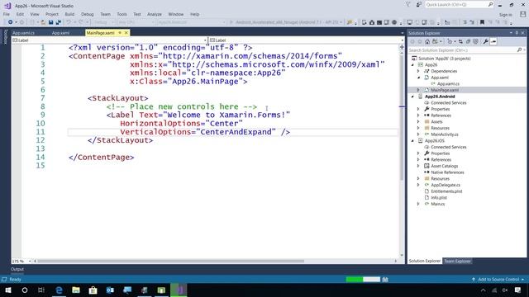Open the Toolbox side panel tab
This screenshot has height=297, width=529.
(x=5, y=36)
